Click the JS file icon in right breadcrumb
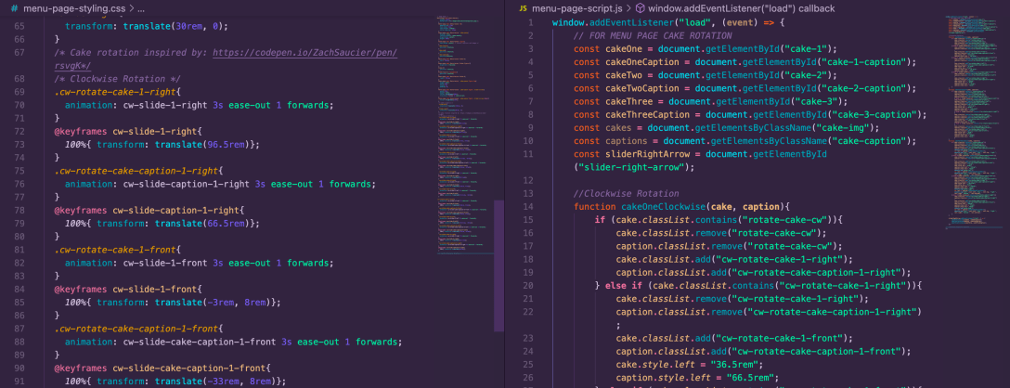The image size is (1010, 388). pos(524,7)
